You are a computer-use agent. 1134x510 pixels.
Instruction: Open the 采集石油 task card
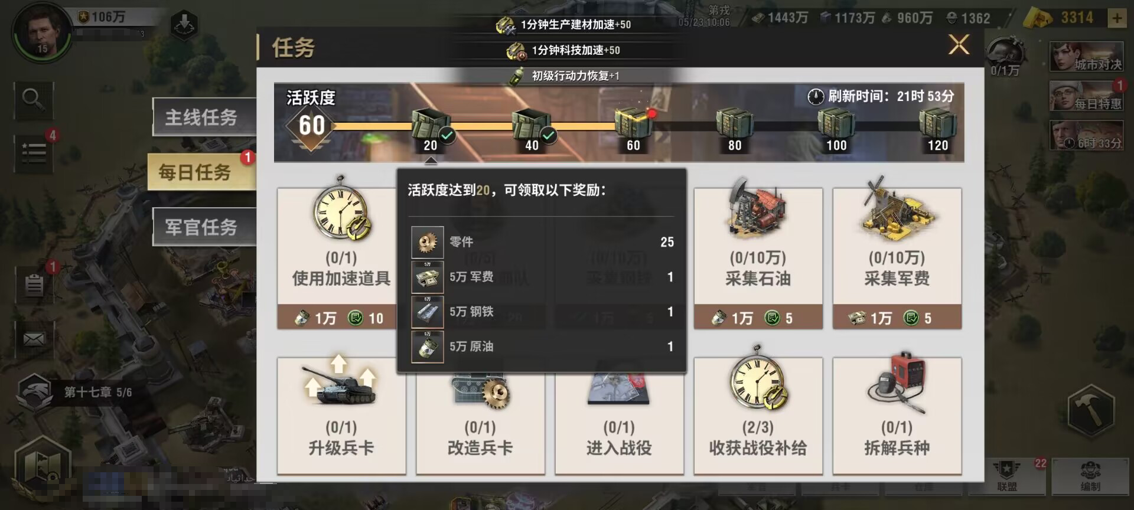(758, 258)
